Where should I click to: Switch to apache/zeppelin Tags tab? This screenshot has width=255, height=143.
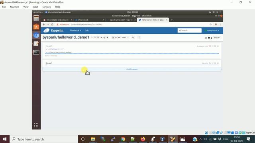(x=121, y=20)
